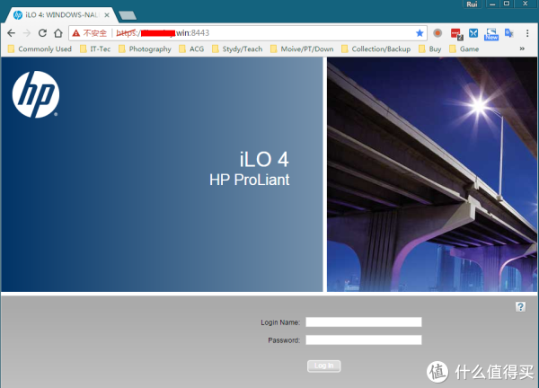Click the red circle record extension icon
539x388 pixels.
tap(437, 33)
